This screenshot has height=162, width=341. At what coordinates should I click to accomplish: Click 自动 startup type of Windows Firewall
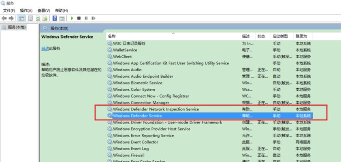pyautogui.click(x=277, y=155)
